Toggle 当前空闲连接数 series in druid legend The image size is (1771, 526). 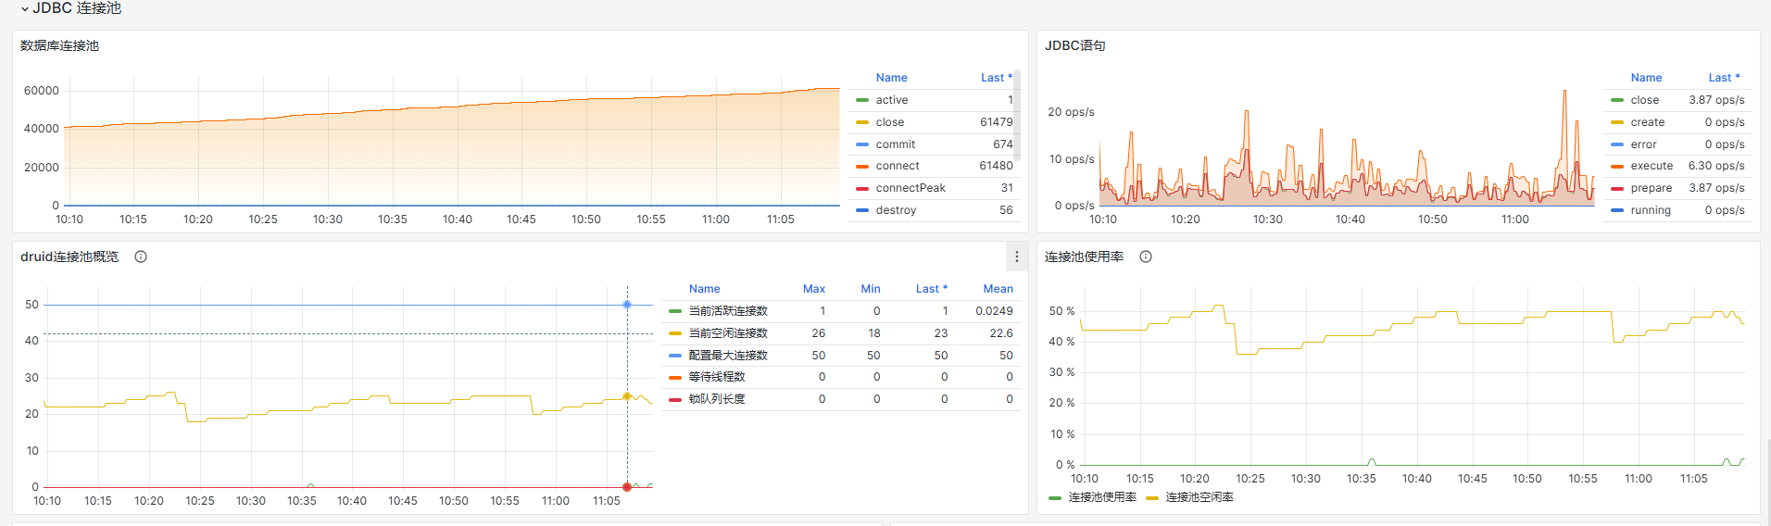[728, 333]
